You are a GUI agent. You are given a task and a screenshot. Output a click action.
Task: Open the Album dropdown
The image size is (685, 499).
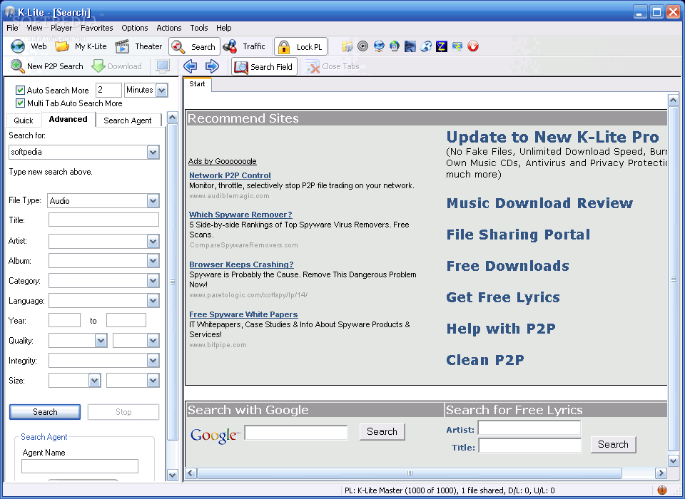(153, 261)
